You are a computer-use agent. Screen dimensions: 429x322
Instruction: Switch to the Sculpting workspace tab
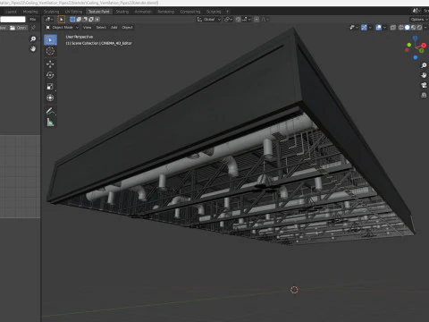[x=51, y=12]
